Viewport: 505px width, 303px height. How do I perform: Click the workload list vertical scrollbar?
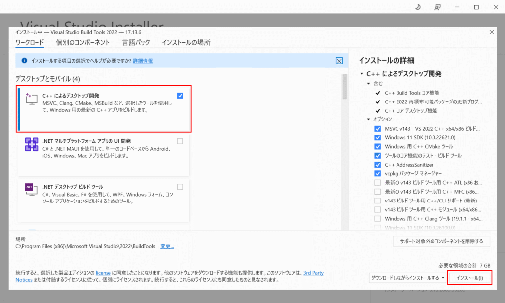[x=345, y=87]
